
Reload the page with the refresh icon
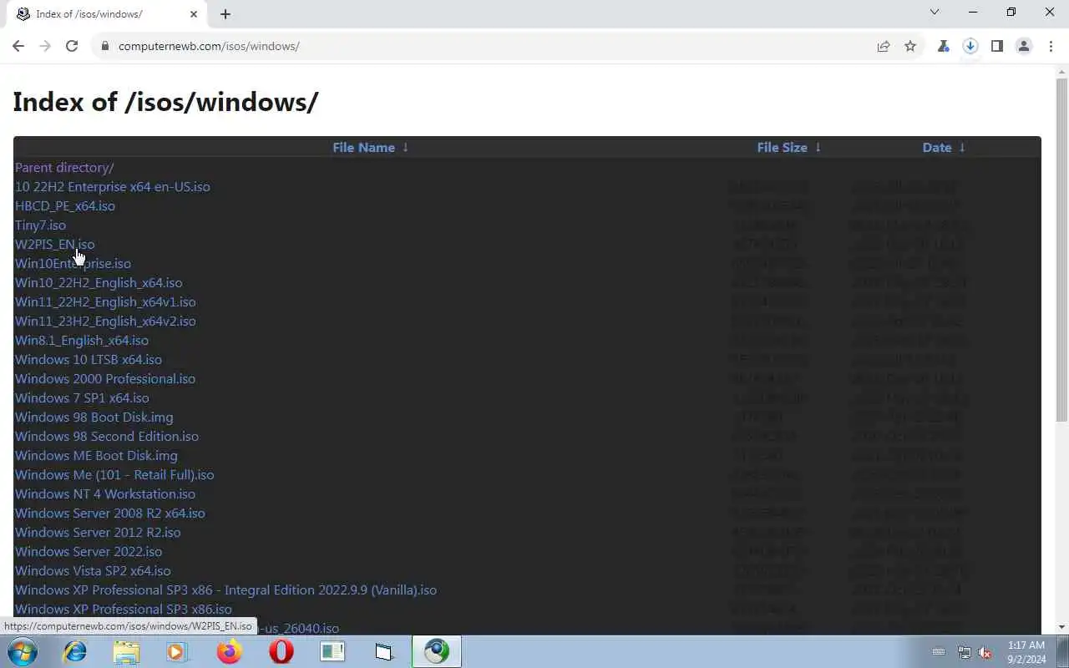point(72,46)
